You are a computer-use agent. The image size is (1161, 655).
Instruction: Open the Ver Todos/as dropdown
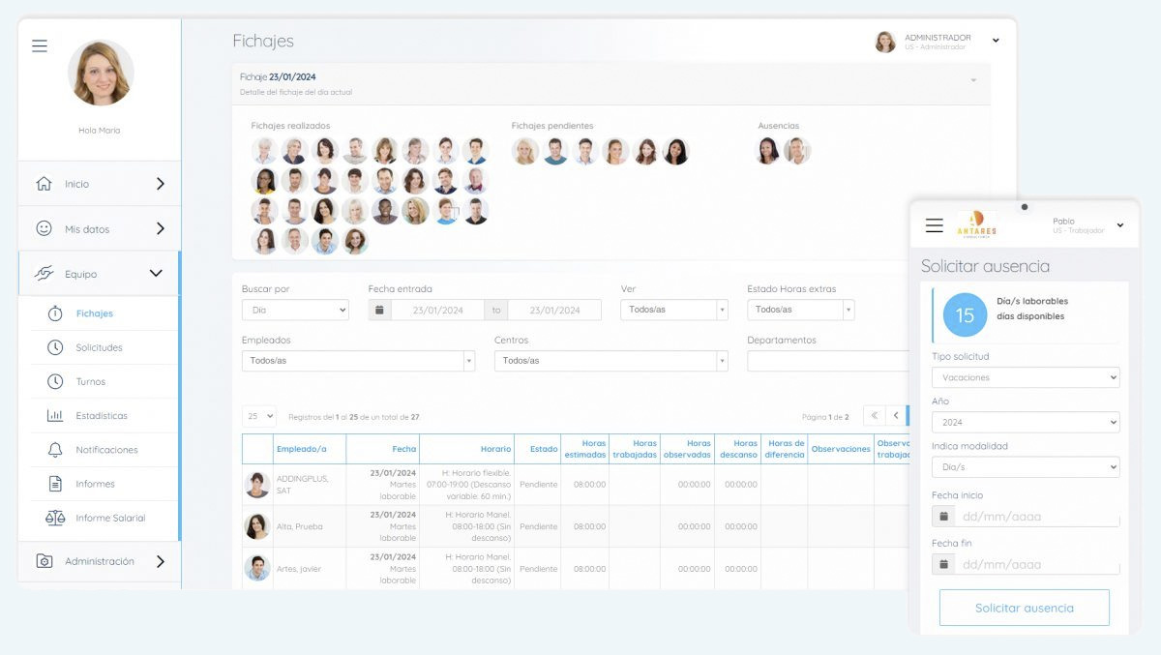674,310
